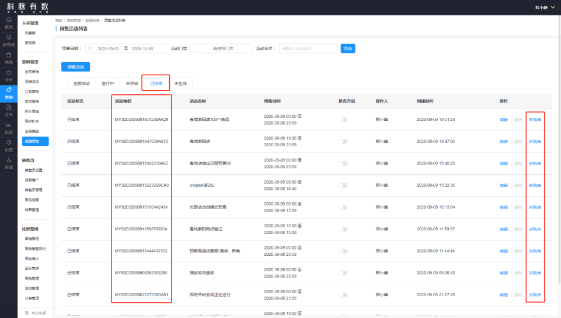Open the 会员 crown icon in sidebar
The image size is (561, 318).
coord(9,73)
